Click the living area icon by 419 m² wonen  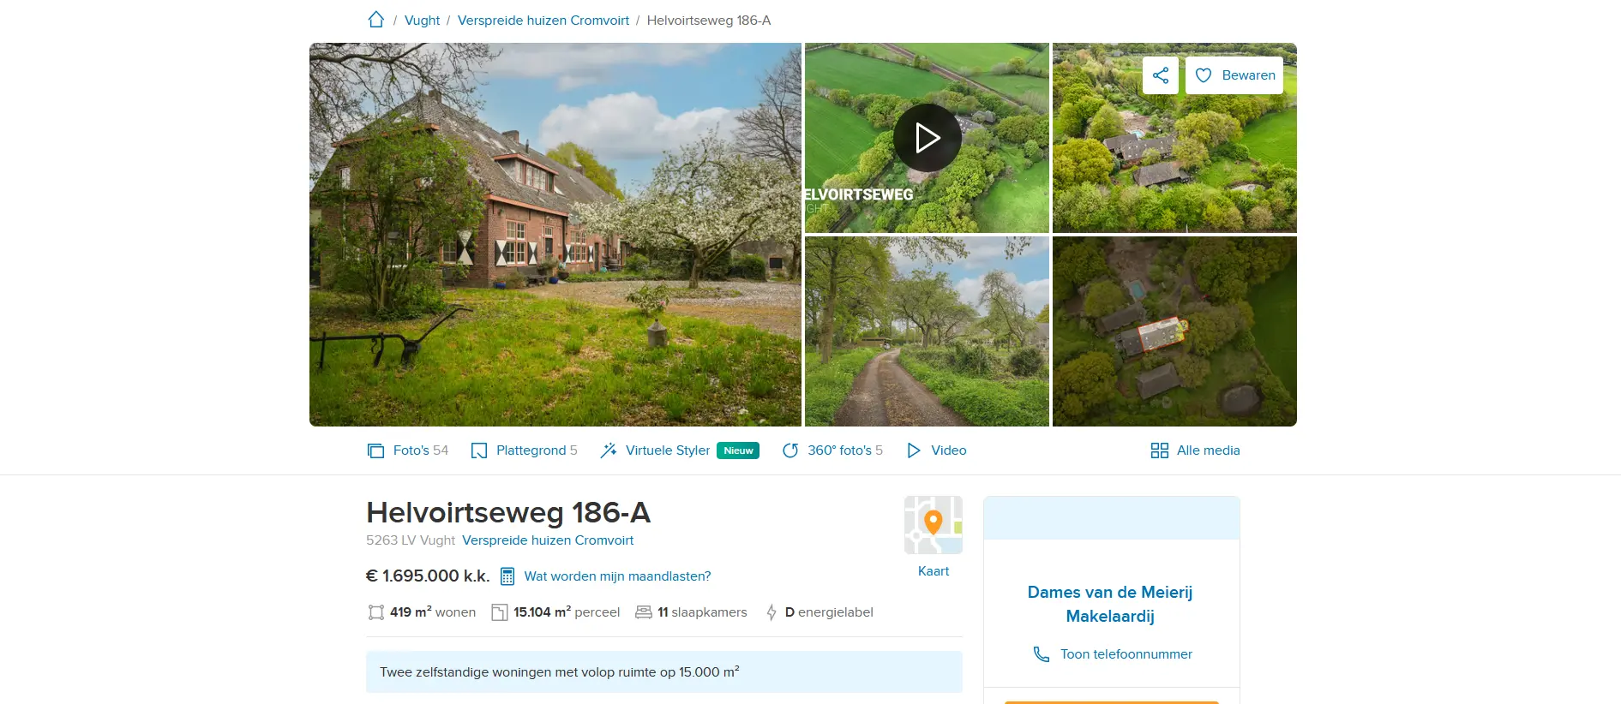coord(376,612)
